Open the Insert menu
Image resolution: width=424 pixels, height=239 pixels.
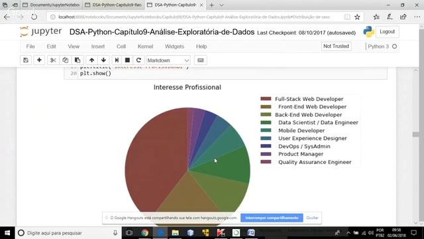point(98,46)
